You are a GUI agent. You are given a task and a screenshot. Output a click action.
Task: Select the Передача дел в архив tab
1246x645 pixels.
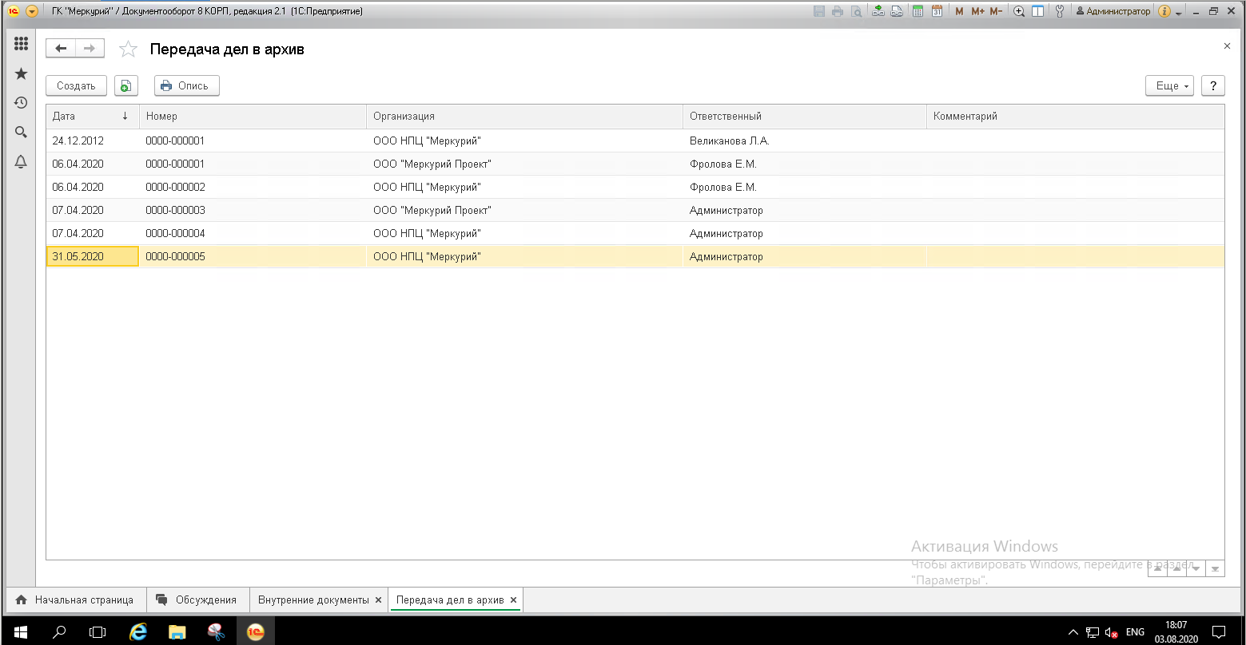click(450, 599)
